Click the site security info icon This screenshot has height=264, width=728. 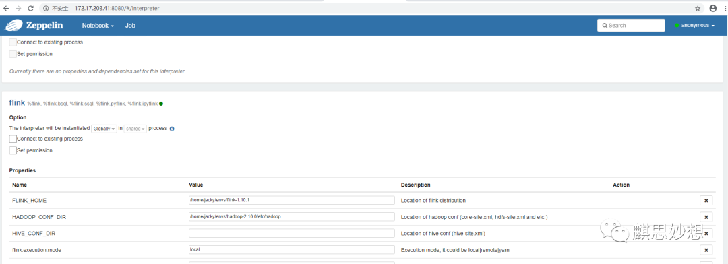click(46, 8)
